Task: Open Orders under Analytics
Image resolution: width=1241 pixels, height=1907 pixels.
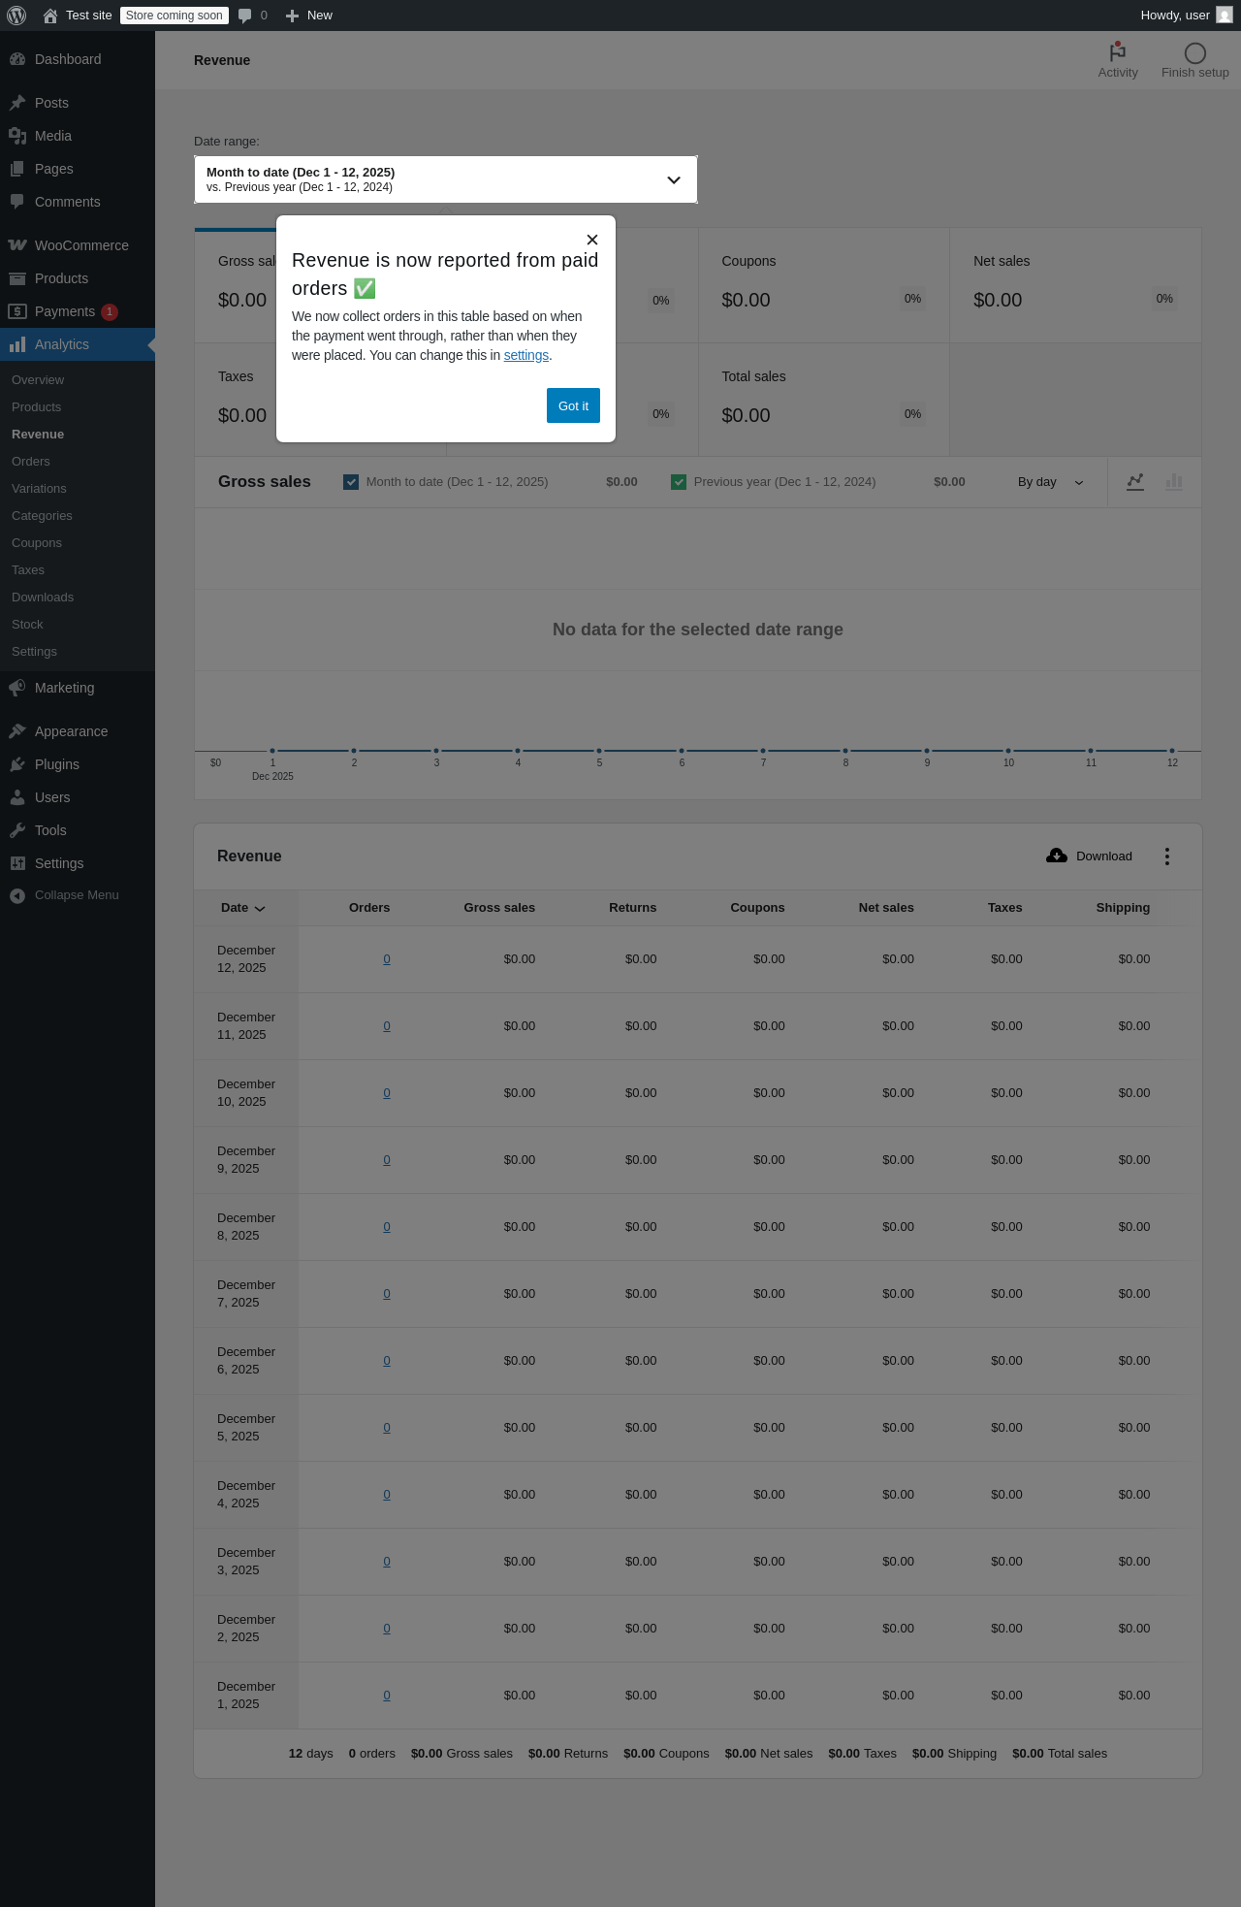Action: (x=31, y=462)
